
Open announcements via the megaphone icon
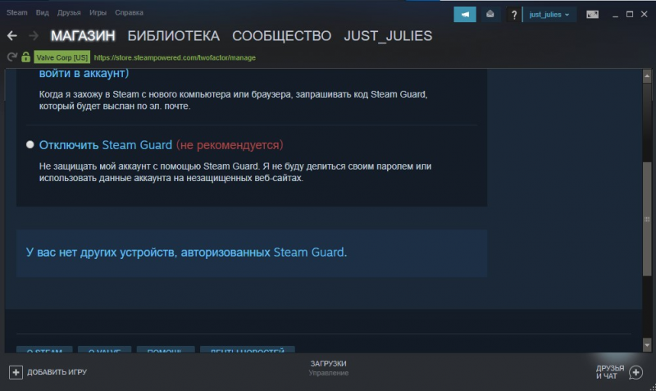pos(465,14)
